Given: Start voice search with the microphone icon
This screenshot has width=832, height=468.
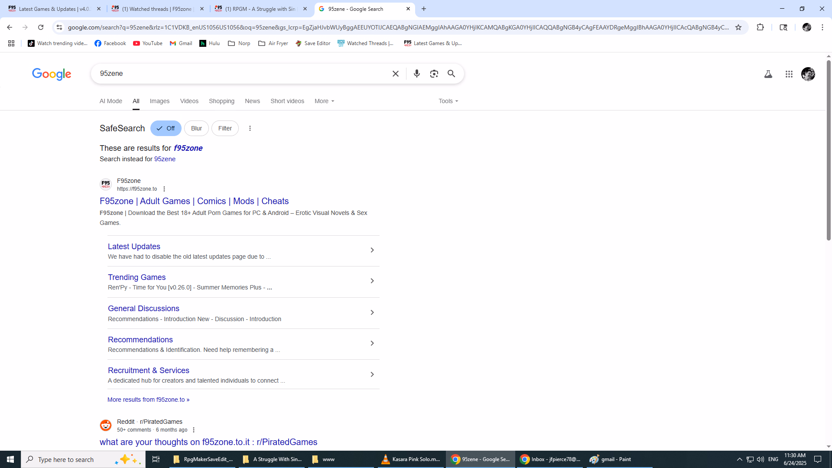Looking at the screenshot, I should click(416, 74).
